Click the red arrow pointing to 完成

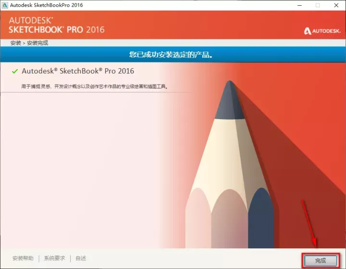(309, 223)
